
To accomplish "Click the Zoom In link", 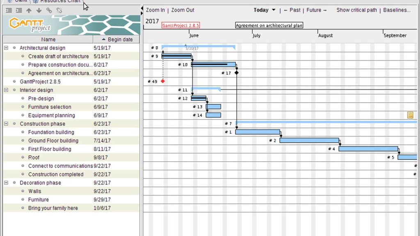I will (x=155, y=10).
